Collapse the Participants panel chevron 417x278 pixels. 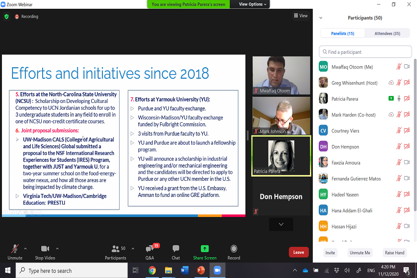click(321, 18)
